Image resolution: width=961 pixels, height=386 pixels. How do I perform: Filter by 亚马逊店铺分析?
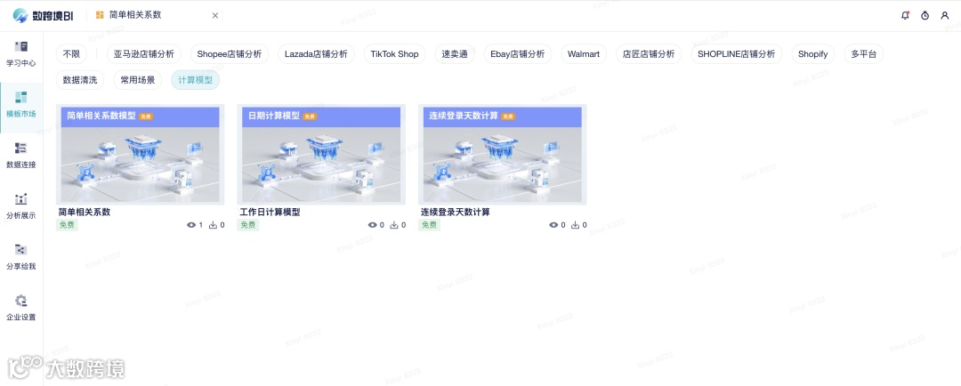[x=144, y=54]
